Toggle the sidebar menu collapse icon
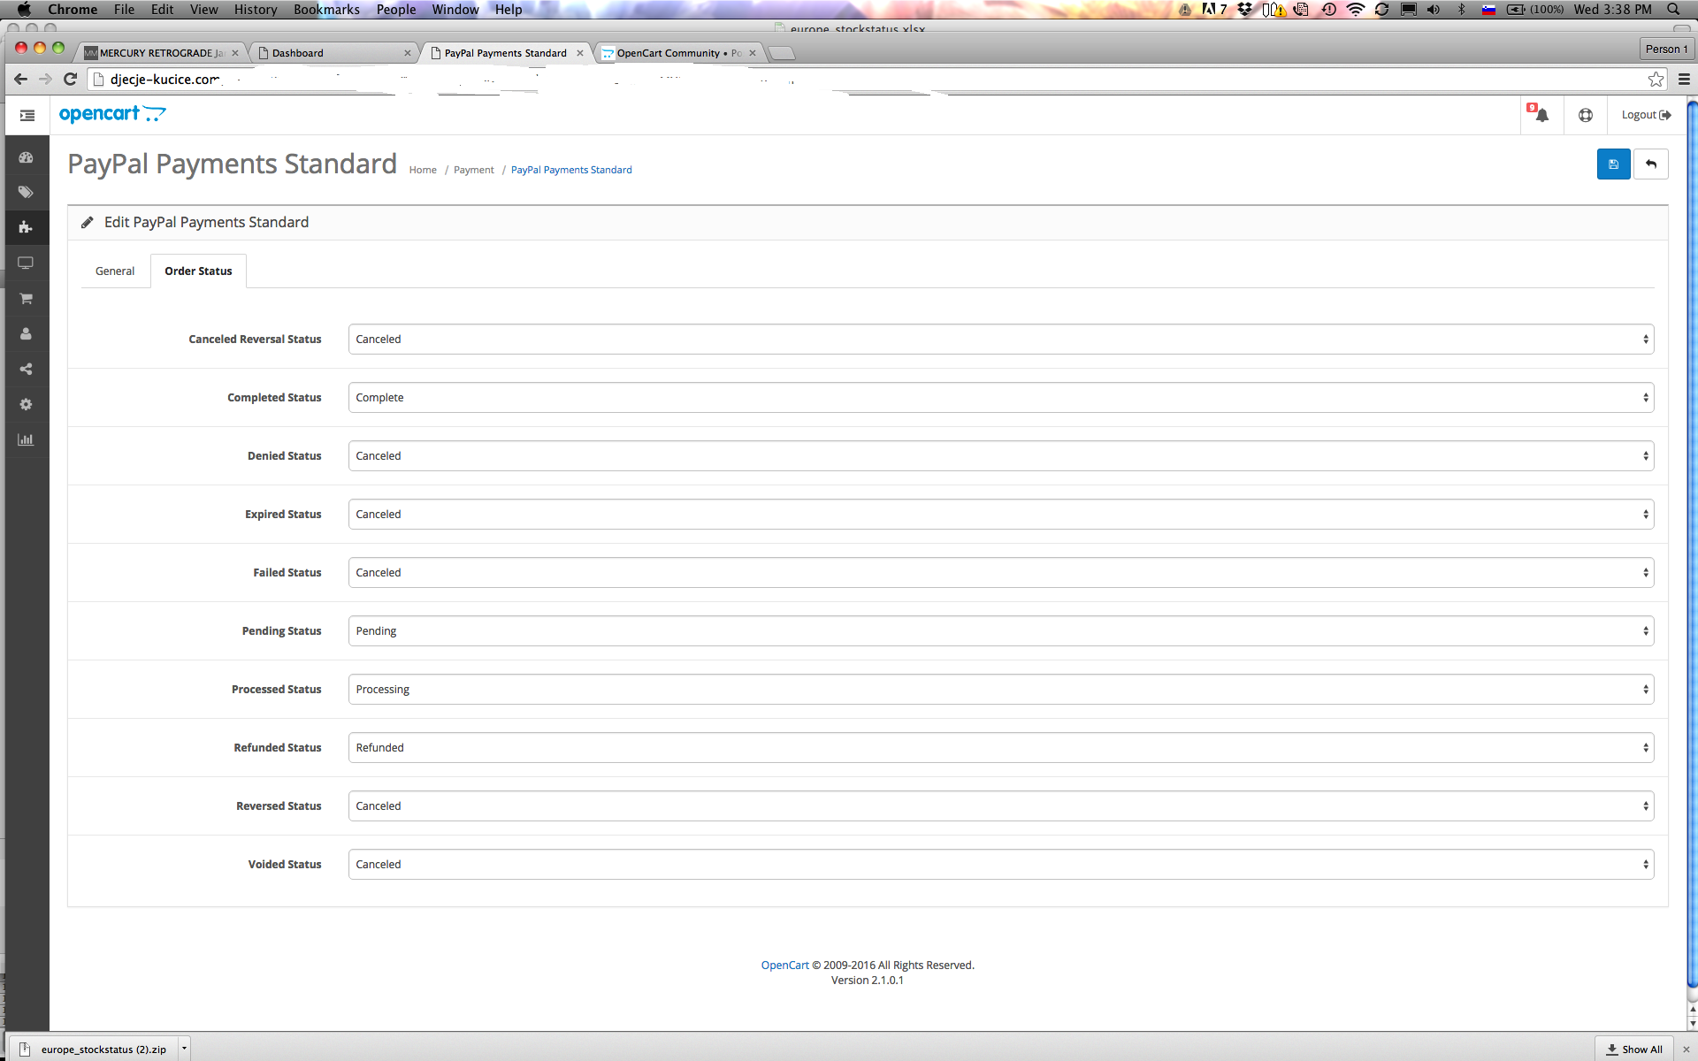1698x1061 pixels. [x=27, y=115]
